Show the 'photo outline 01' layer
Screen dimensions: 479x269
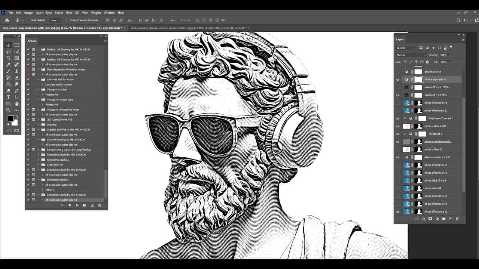click(398, 149)
